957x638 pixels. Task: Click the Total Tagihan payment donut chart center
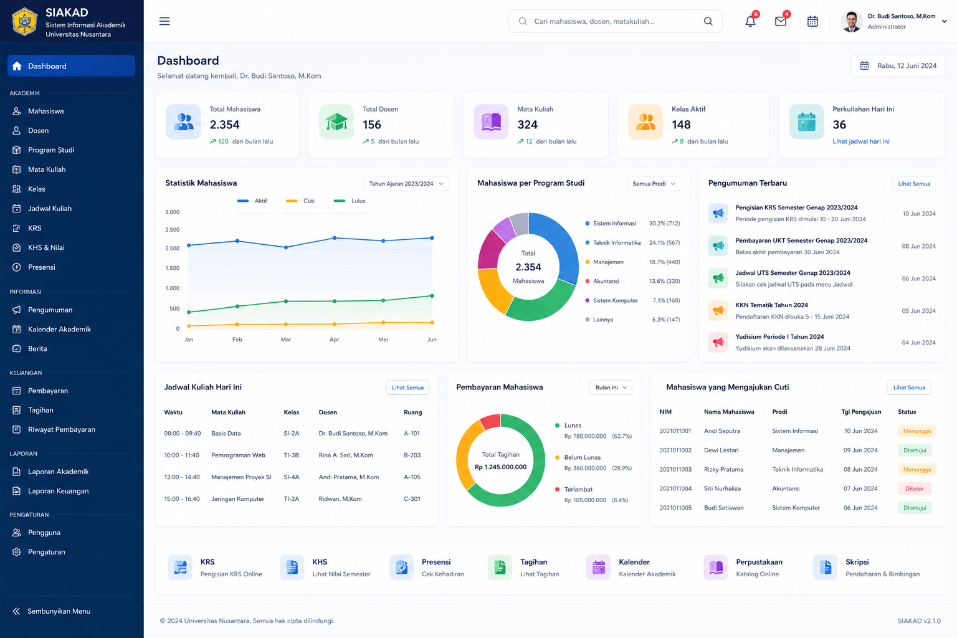pyautogui.click(x=500, y=460)
